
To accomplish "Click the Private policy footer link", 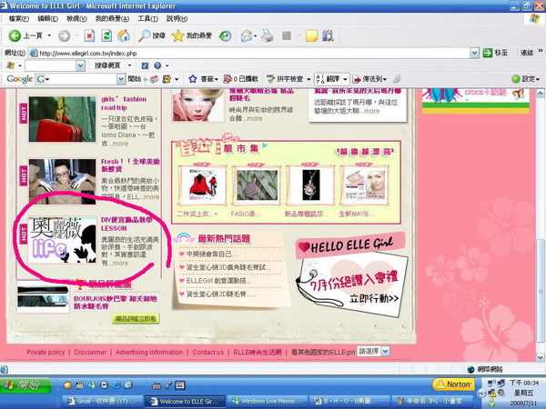I will tap(45, 352).
